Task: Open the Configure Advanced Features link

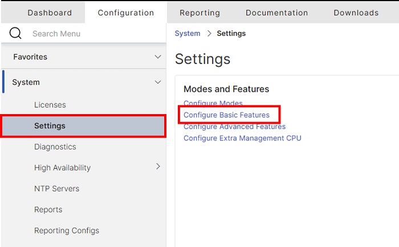Action: tap(235, 127)
